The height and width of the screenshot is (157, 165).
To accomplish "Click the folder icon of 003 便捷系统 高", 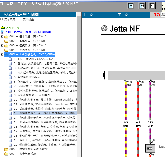I will point(6,46).
